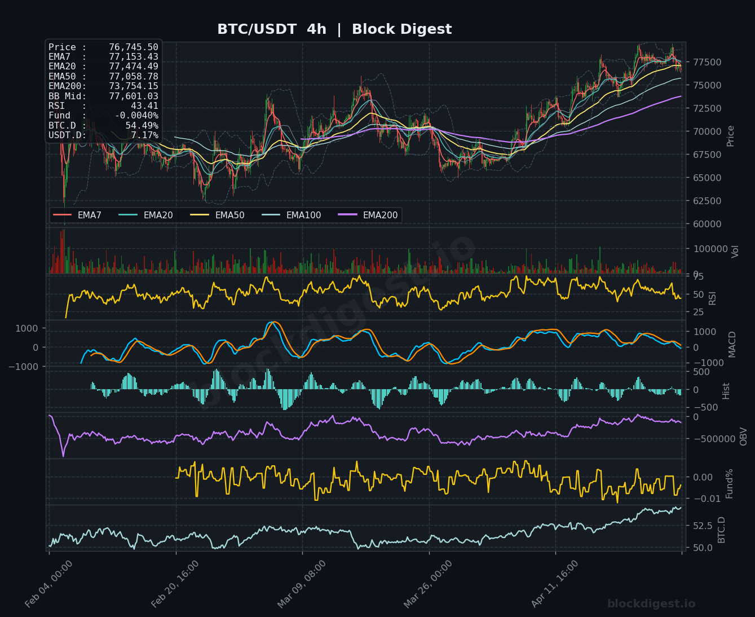Image resolution: width=755 pixels, height=617 pixels.
Task: Click the Fund% axis label
Action: (x=729, y=483)
